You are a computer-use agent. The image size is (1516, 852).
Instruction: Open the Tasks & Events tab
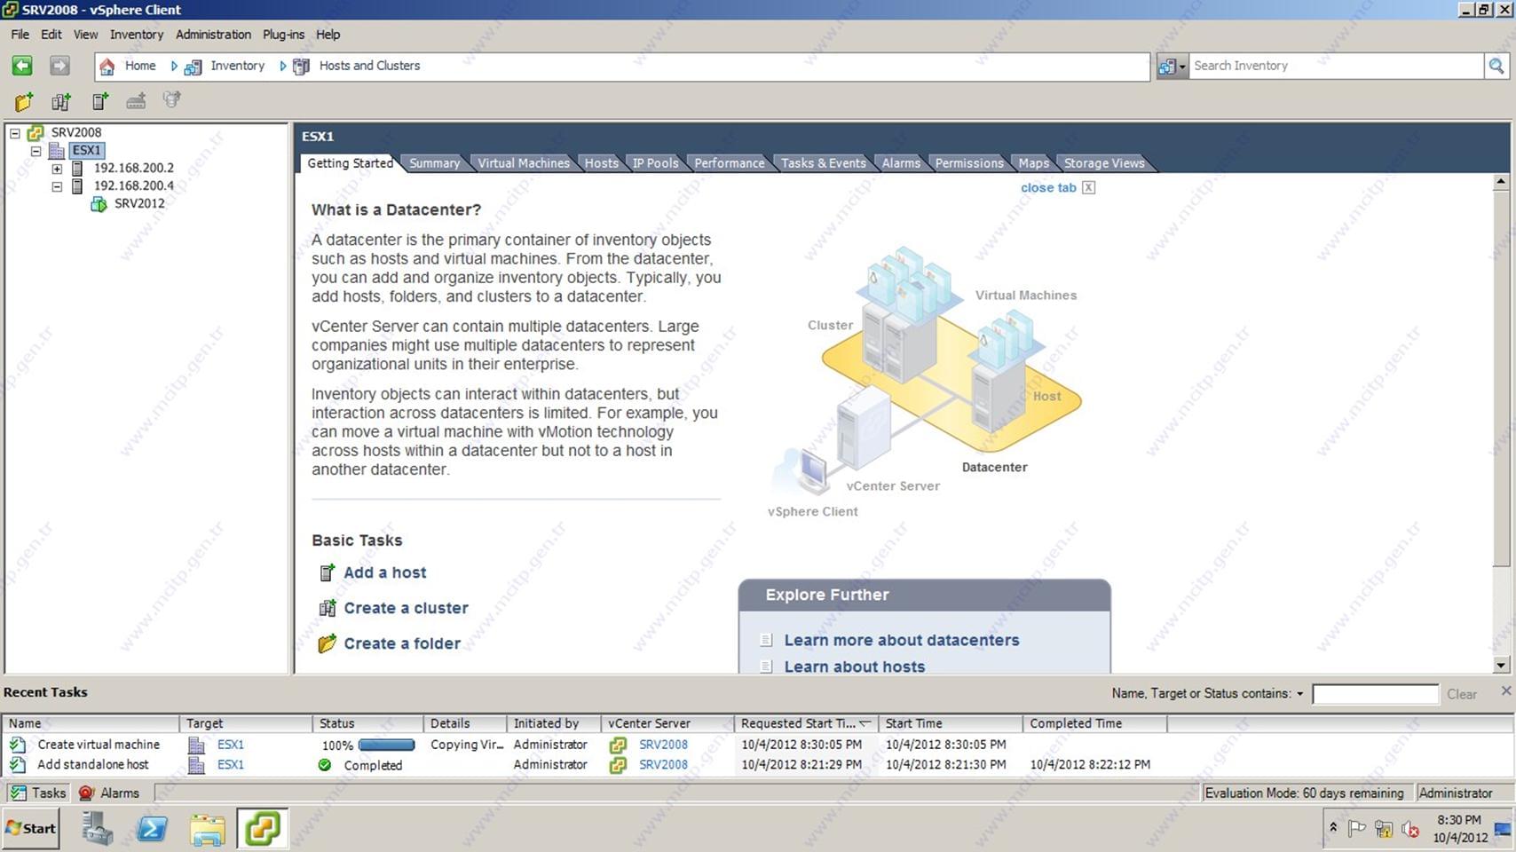pos(823,163)
